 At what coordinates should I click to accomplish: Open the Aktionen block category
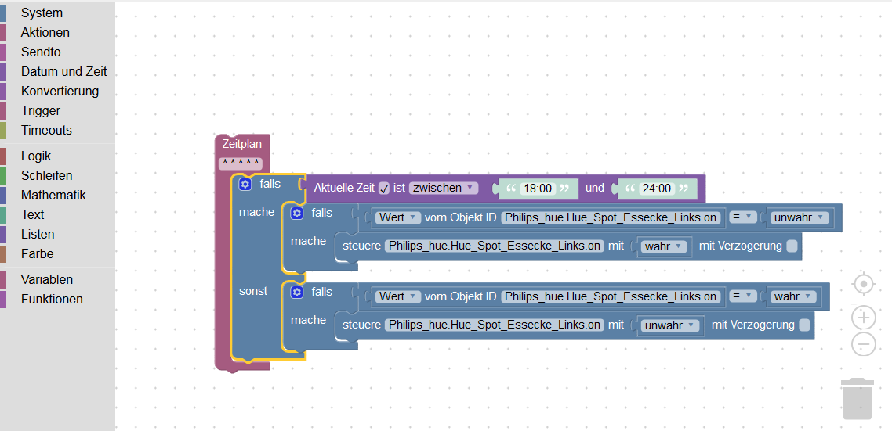[57, 32]
